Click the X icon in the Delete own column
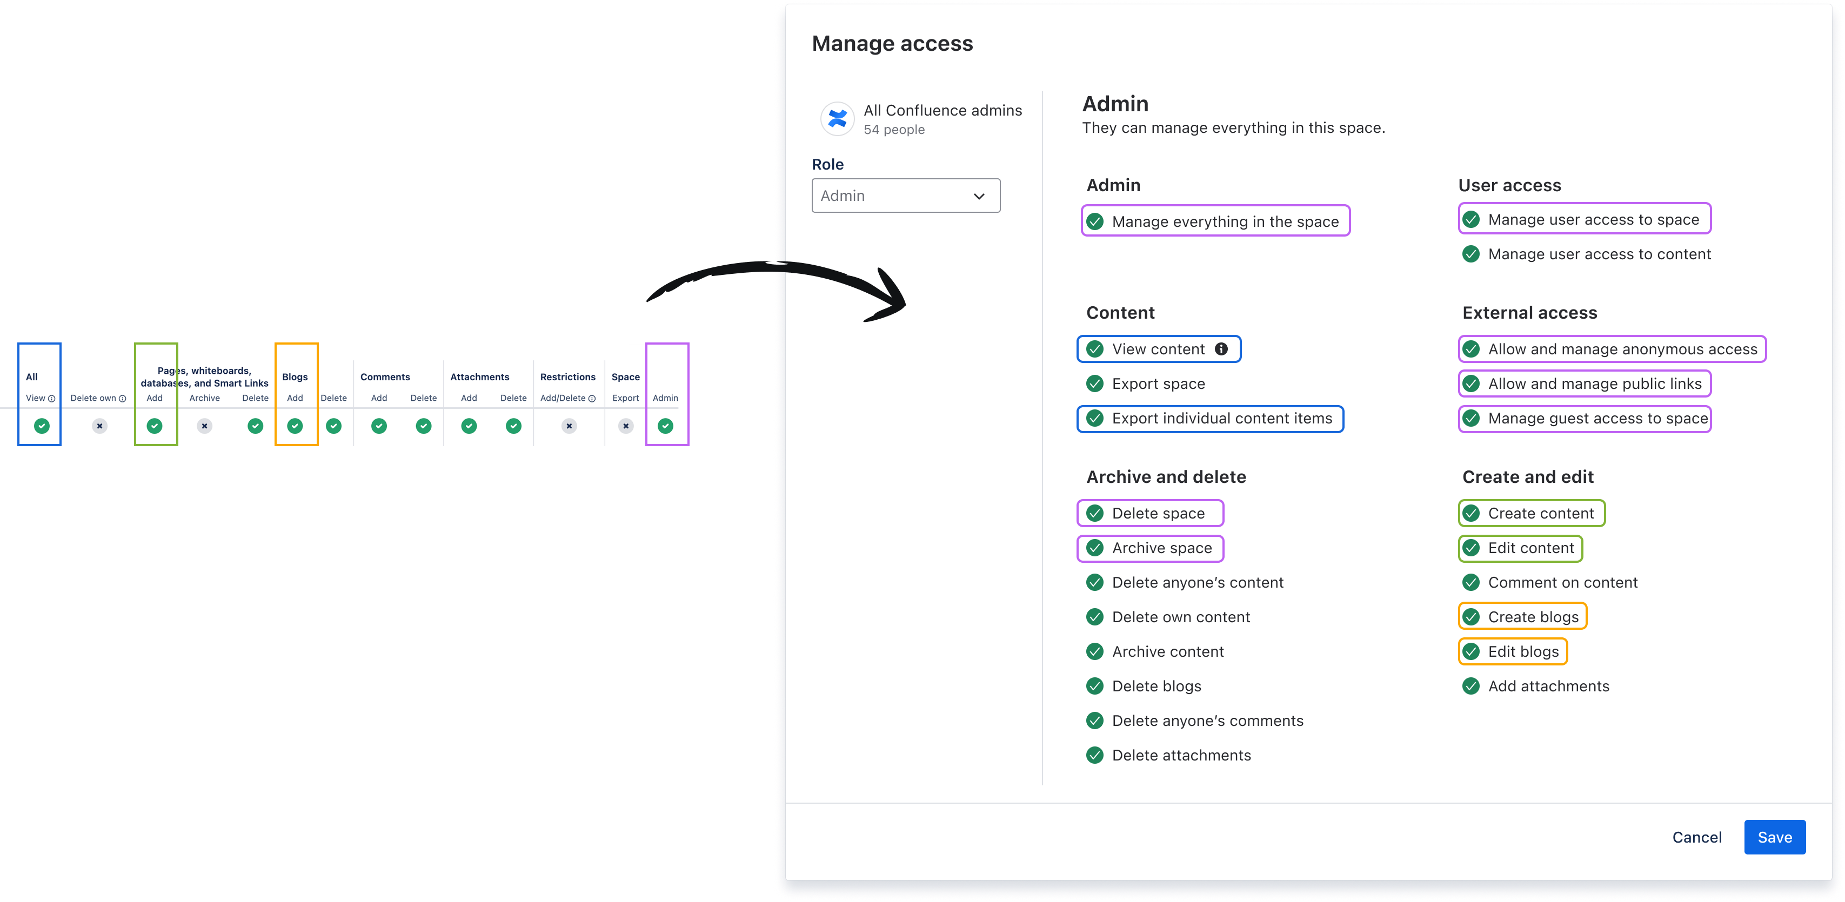Viewport: 1845px width, 902px height. click(98, 426)
